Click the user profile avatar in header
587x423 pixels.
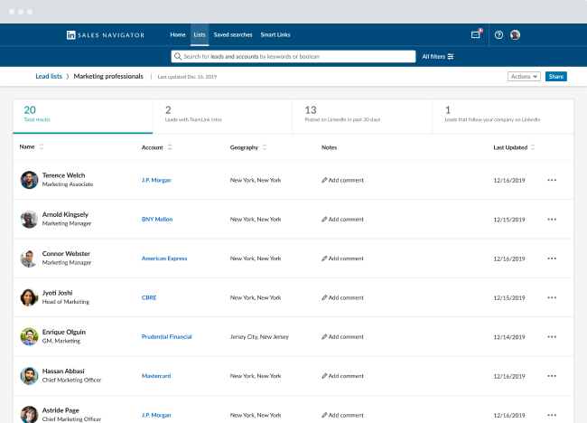click(515, 35)
